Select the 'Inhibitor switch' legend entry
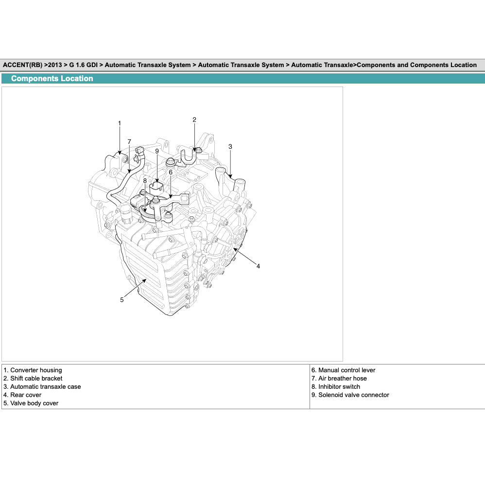 (339, 387)
